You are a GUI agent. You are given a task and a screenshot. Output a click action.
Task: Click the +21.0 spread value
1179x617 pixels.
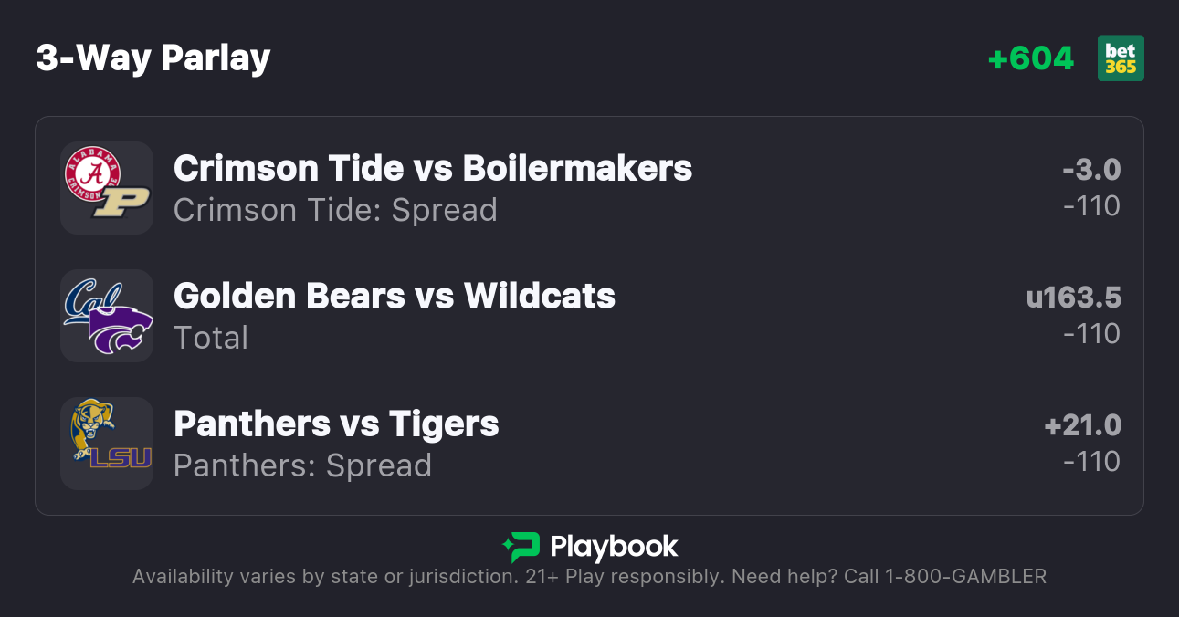click(1082, 425)
